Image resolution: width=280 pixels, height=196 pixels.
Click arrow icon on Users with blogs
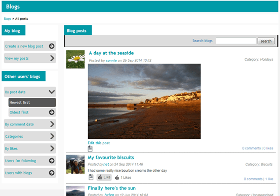[x=52, y=173]
